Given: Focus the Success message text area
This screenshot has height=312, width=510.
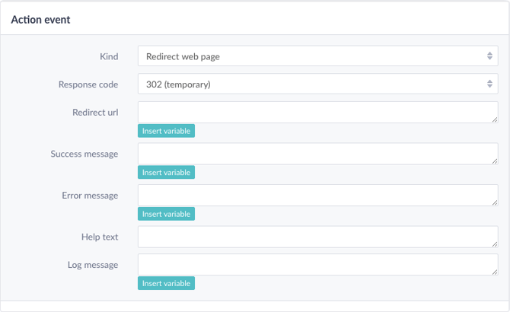Looking at the screenshot, I should click(317, 154).
